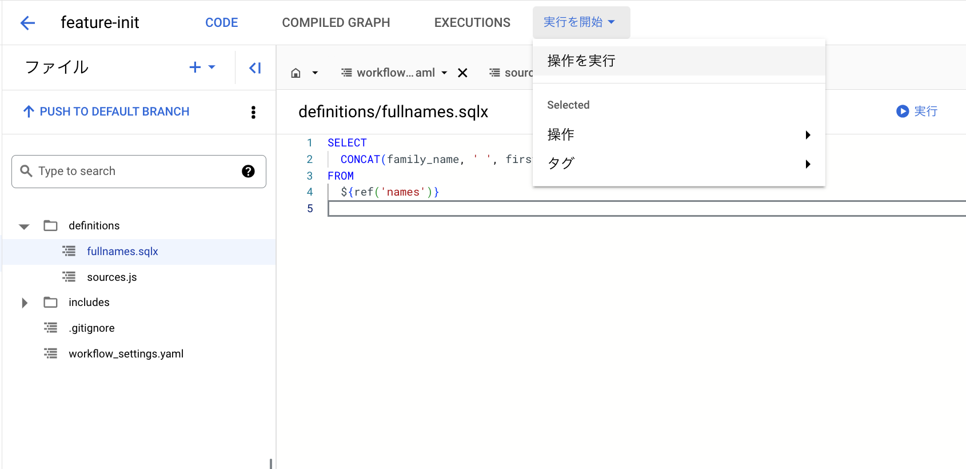Click the fullnames.sqlx file icon
Viewport: 966px width, 469px height.
pyautogui.click(x=69, y=251)
